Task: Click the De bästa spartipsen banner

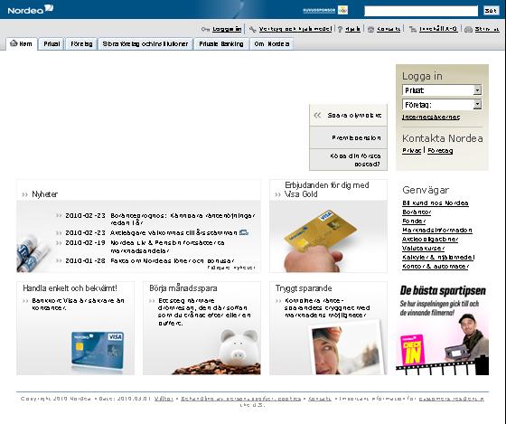Action: 442,328
